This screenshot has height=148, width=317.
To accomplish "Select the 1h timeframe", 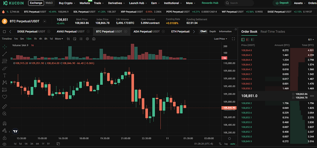I will click(x=35, y=39).
